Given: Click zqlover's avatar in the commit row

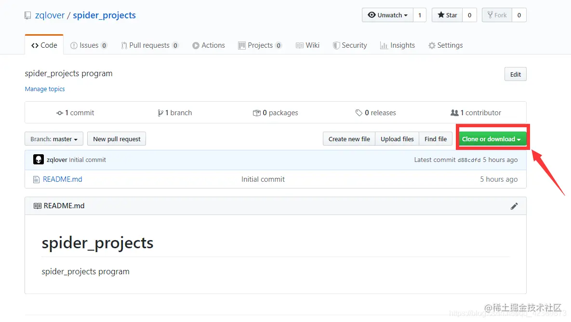Looking at the screenshot, I should (x=39, y=160).
